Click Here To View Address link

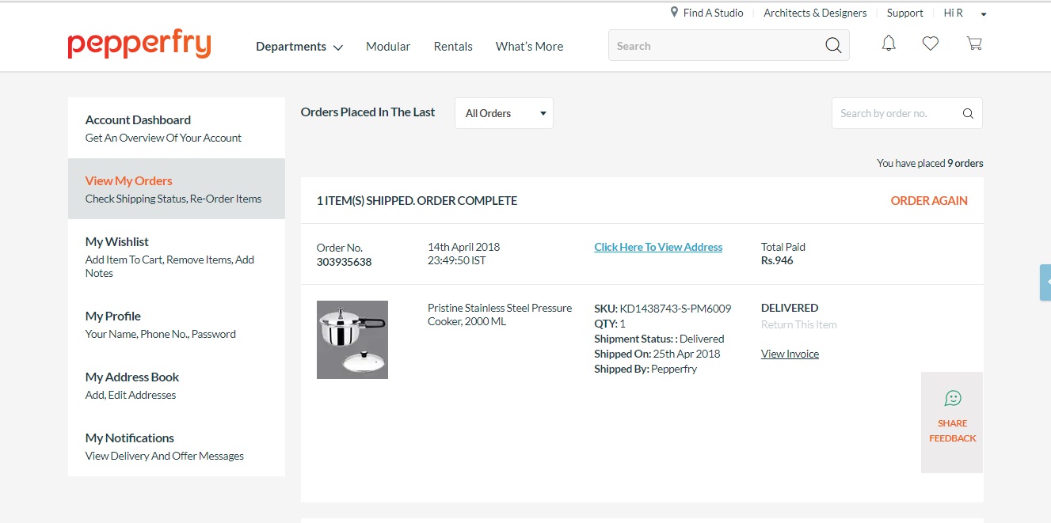tap(658, 247)
